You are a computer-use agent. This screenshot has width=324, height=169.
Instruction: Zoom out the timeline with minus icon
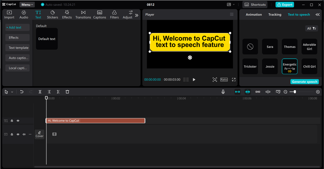coord(286,92)
